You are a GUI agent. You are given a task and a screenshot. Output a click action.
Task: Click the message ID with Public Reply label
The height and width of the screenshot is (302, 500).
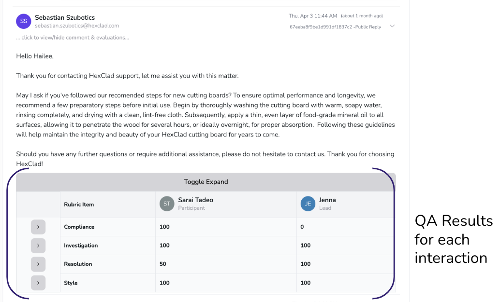tap(335, 27)
